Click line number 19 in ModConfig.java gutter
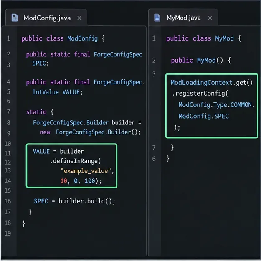The image size is (261, 261). pyautogui.click(x=8, y=233)
